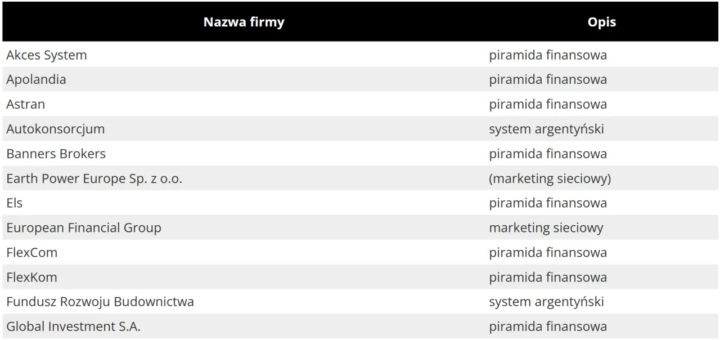
Task: Click the Autokonsorcjum company name
Action: 56,129
